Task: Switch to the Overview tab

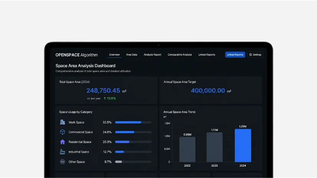Action: 114,55
